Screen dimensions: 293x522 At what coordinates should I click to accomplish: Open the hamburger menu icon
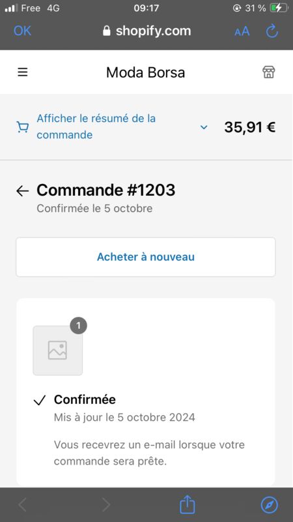click(x=23, y=72)
